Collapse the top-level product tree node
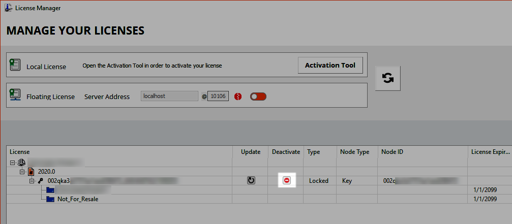The height and width of the screenshot is (224, 512). 12,163
